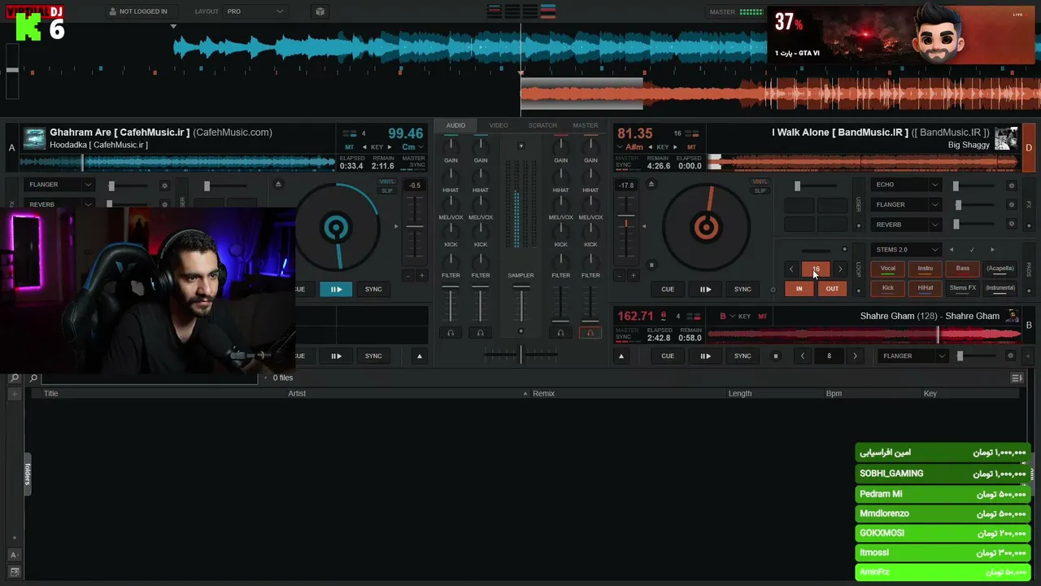This screenshot has width=1041, height=586.
Task: Switch to the MASTER mixer tab
Action: click(586, 125)
